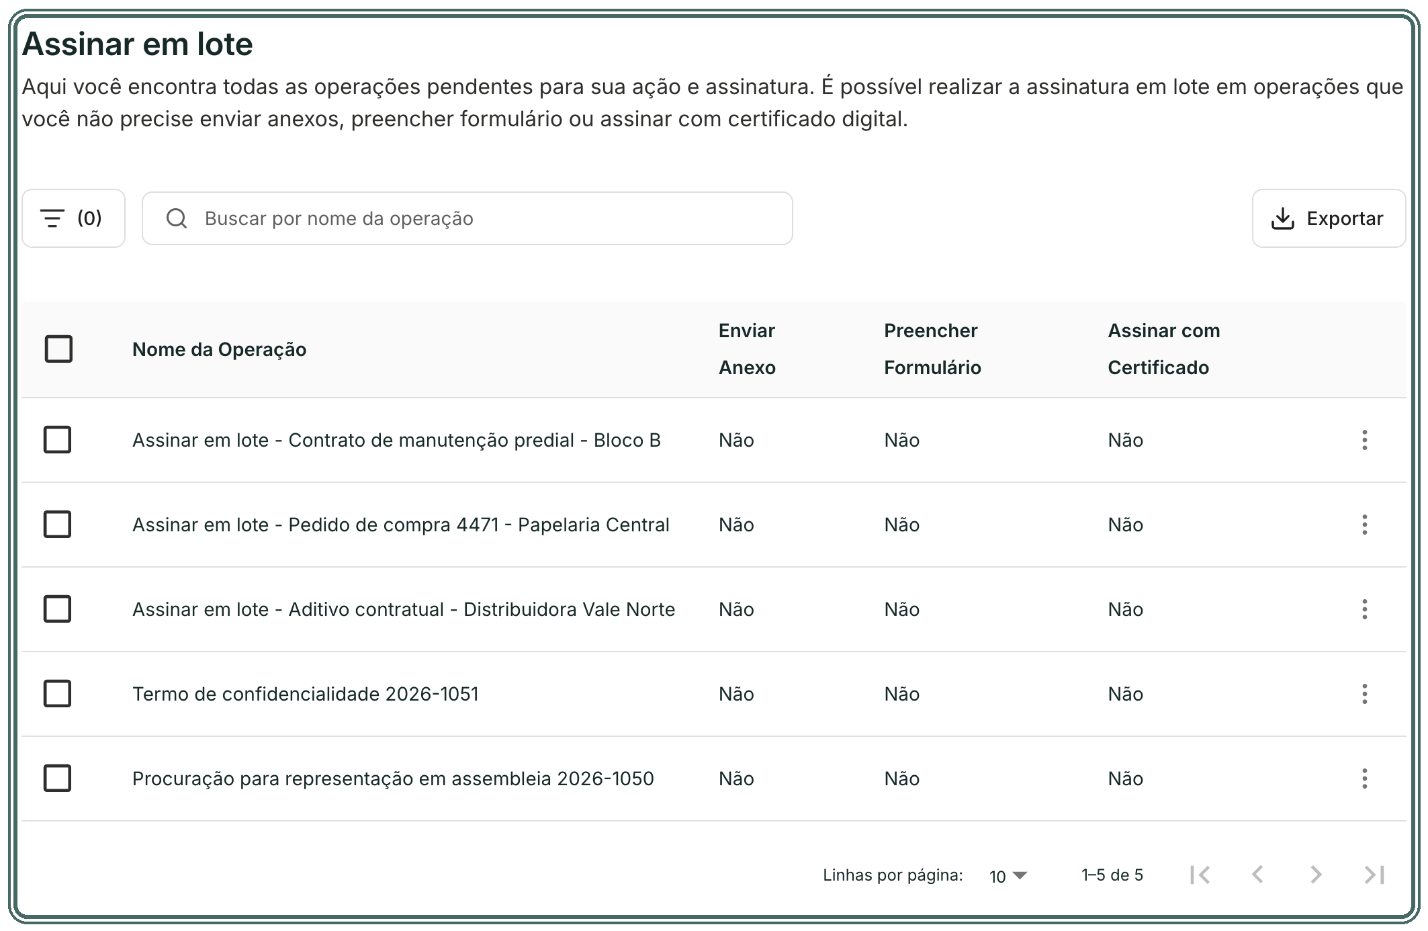Focus the Buscar por nome da operação field
The image size is (1428, 931).
tap(467, 218)
